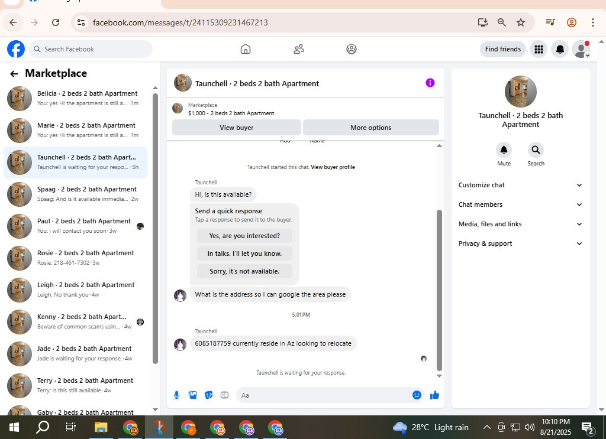
Task: Click the Facebook logo
Action: pyautogui.click(x=16, y=49)
